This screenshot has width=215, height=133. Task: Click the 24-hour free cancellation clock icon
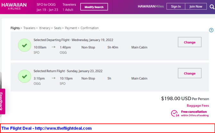click(175, 113)
